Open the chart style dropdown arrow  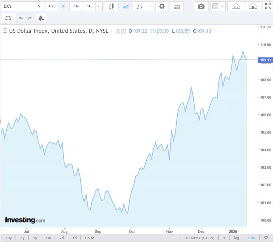(150, 6)
